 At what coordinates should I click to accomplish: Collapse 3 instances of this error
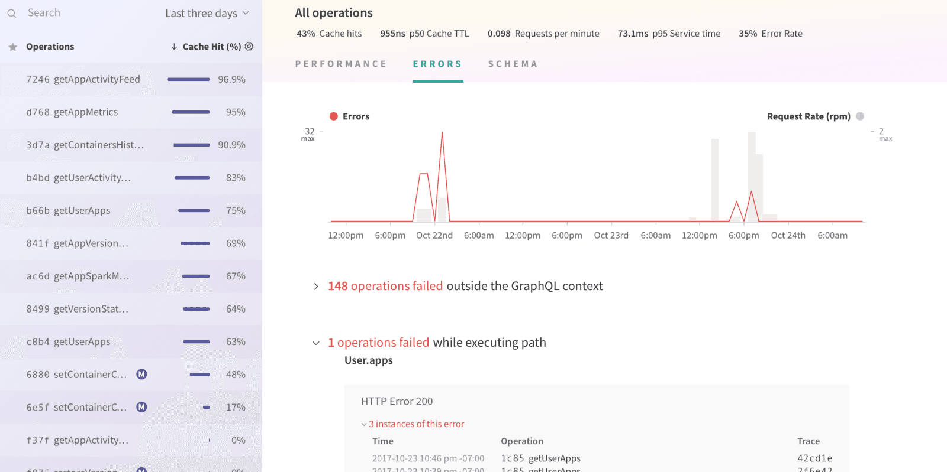413,424
